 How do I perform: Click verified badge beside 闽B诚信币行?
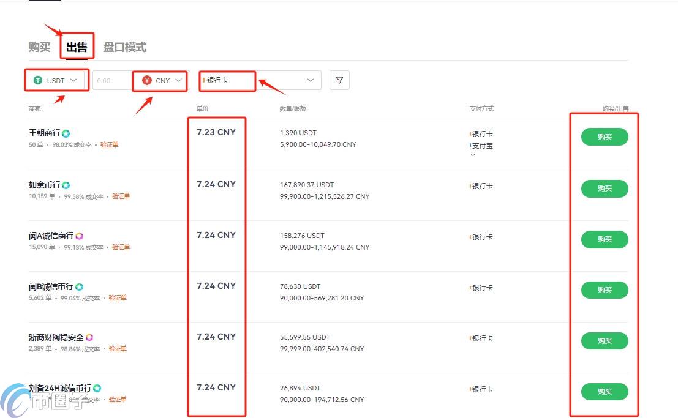click(x=80, y=287)
